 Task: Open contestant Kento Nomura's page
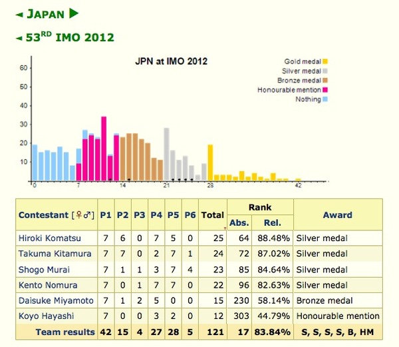coord(48,285)
